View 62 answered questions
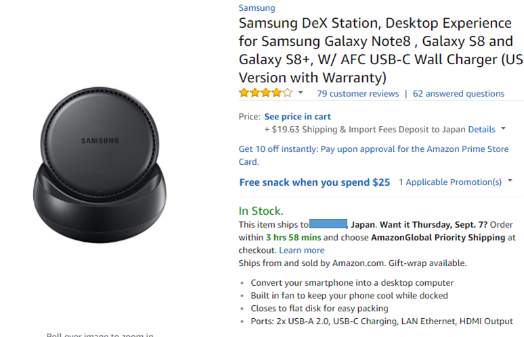The height and width of the screenshot is (337, 524). pos(458,94)
